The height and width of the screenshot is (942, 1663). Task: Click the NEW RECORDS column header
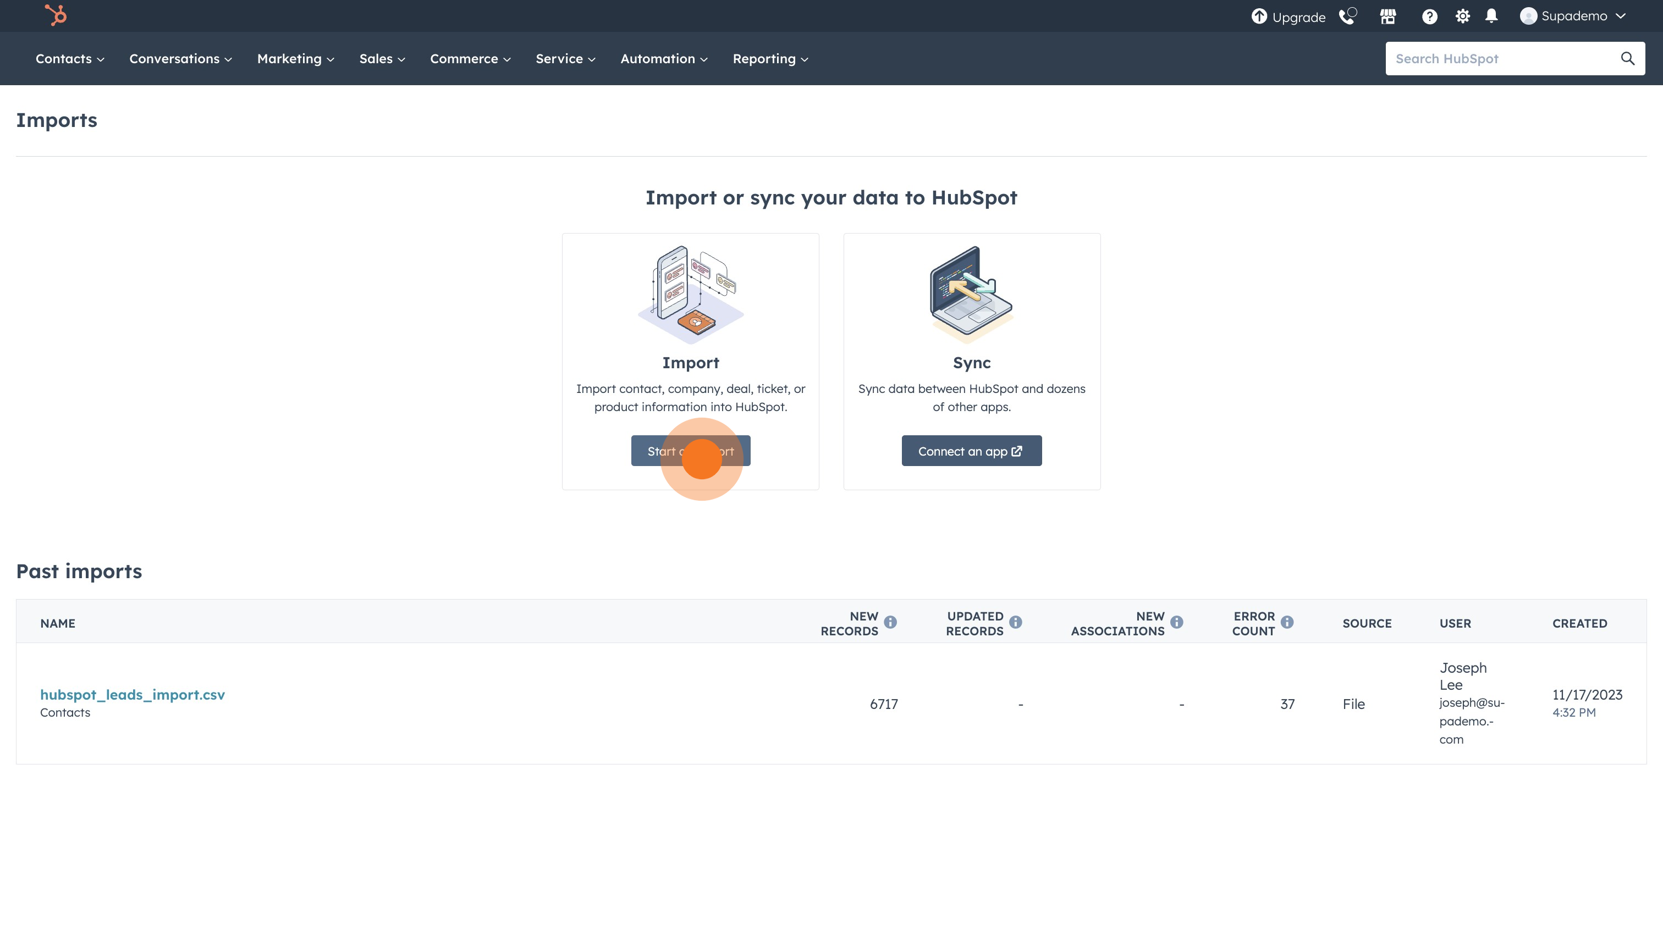(849, 624)
